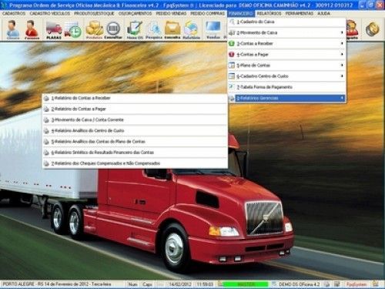Screen dimensions: 385x289
Task: Open the PEDIDO COMPRAS menu
Action: pyautogui.click(x=207, y=13)
